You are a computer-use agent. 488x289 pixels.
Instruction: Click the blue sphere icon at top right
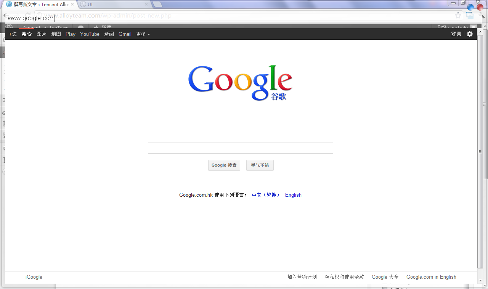tap(471, 8)
